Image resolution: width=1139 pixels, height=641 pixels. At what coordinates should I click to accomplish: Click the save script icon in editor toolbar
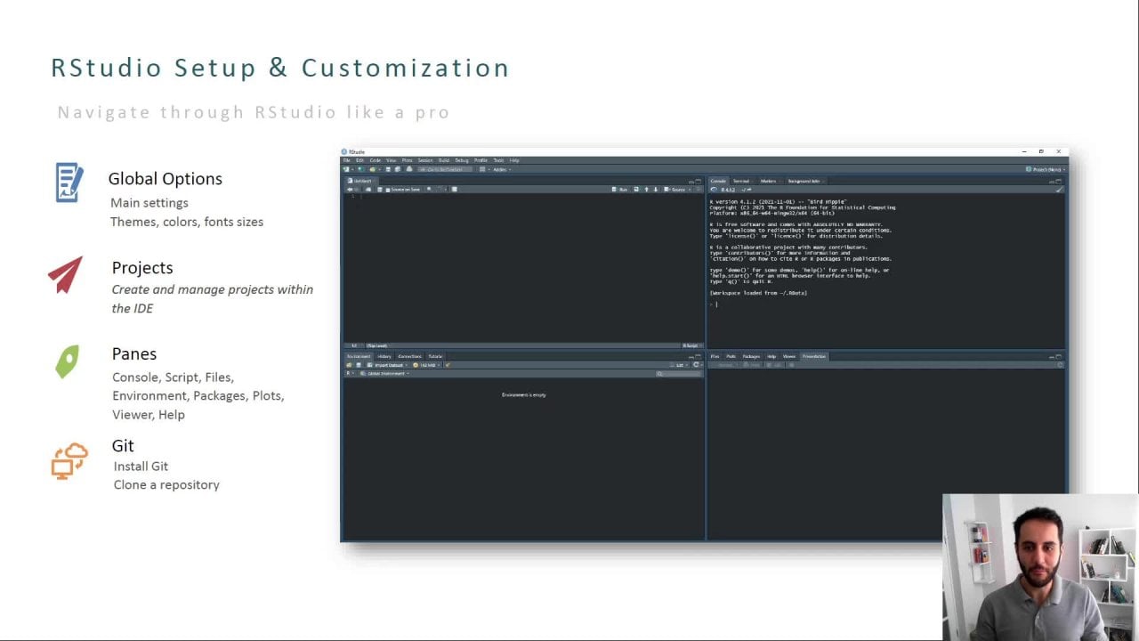pyautogui.click(x=380, y=190)
